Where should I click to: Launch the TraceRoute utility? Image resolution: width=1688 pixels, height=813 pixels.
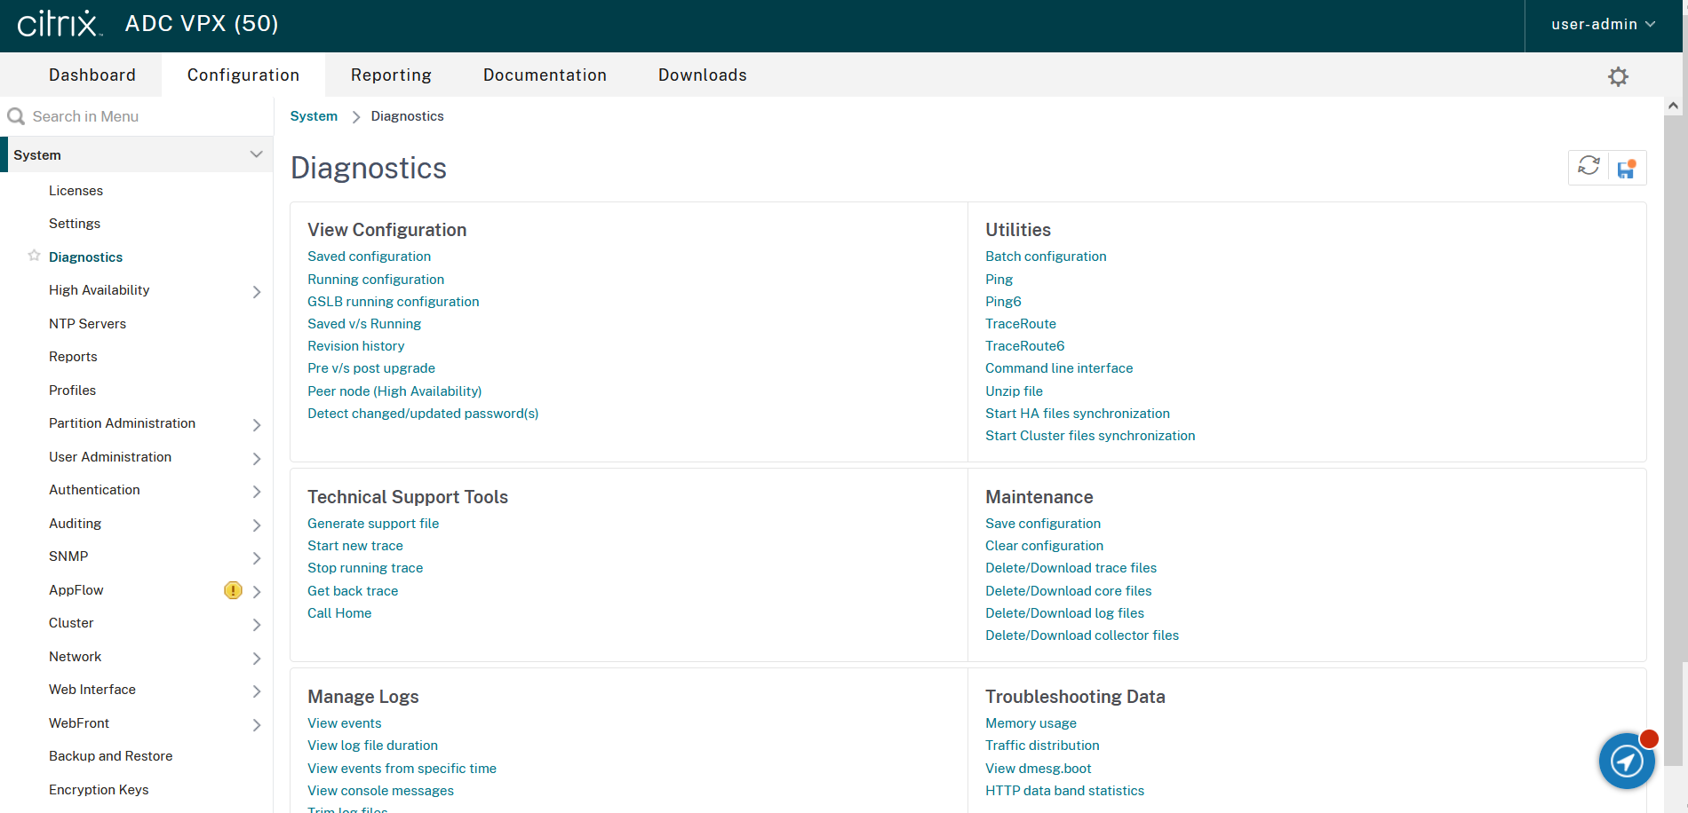coord(1021,324)
